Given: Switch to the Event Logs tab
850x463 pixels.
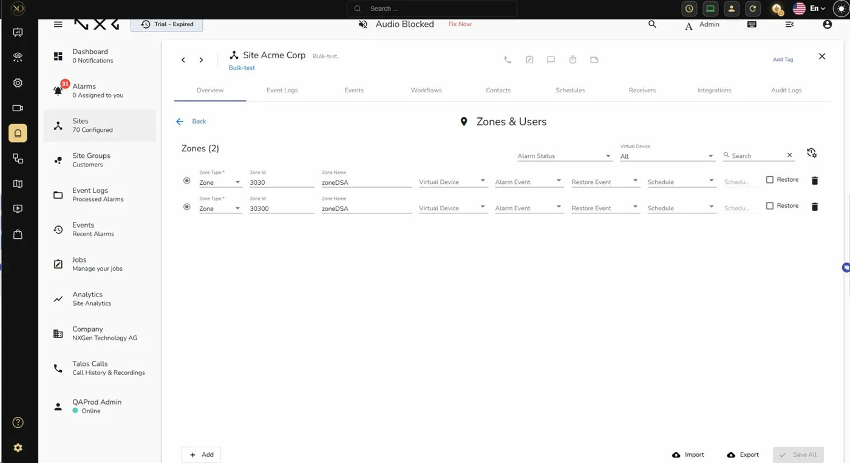Looking at the screenshot, I should click(x=282, y=90).
